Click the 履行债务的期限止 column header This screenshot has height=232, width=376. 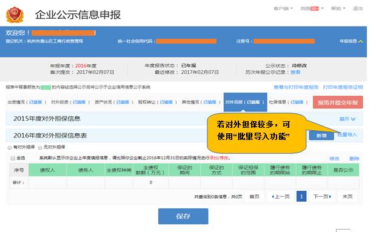pos(312,170)
